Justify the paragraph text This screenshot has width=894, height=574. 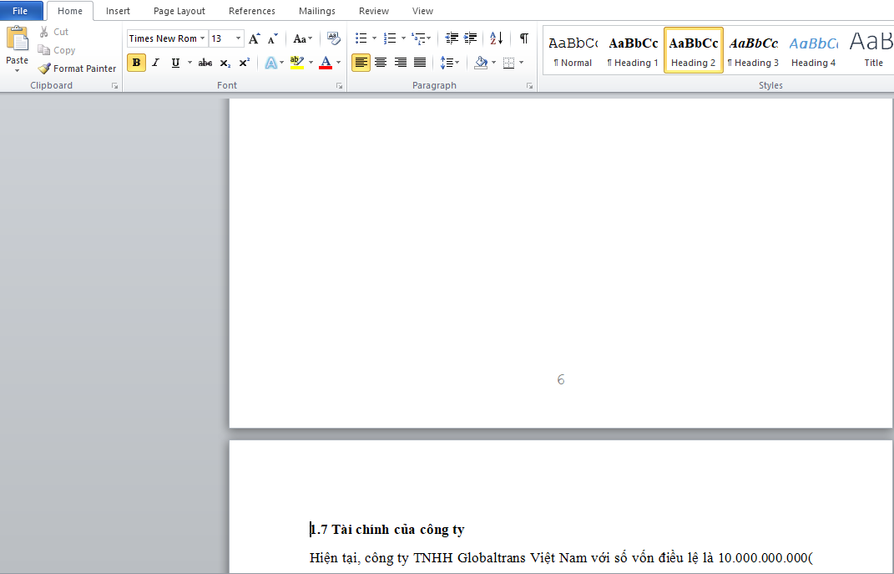pos(420,63)
